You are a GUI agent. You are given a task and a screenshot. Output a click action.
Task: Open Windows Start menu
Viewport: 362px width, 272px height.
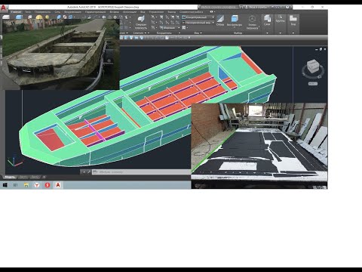point(5,185)
